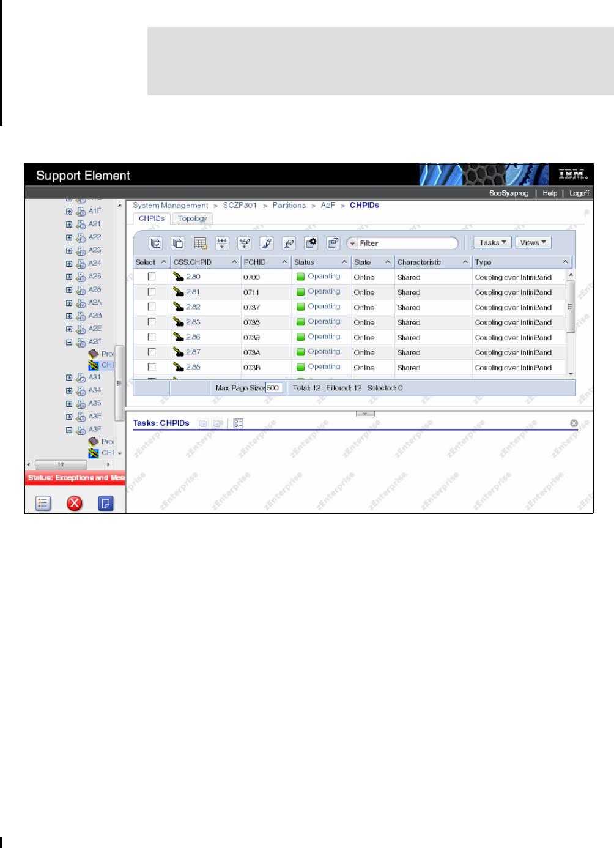614x848 pixels.
Task: Click the table vertical scrollbar thumb
Action: point(571,307)
